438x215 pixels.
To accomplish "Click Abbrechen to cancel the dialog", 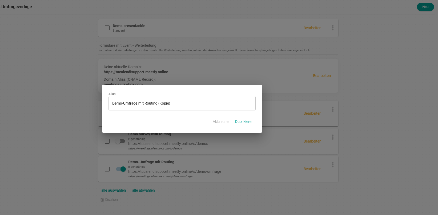I will pyautogui.click(x=222, y=122).
